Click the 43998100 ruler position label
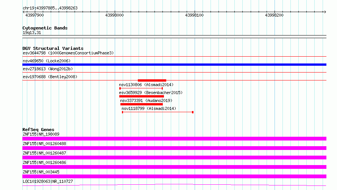337x190 pixels. 194,15
